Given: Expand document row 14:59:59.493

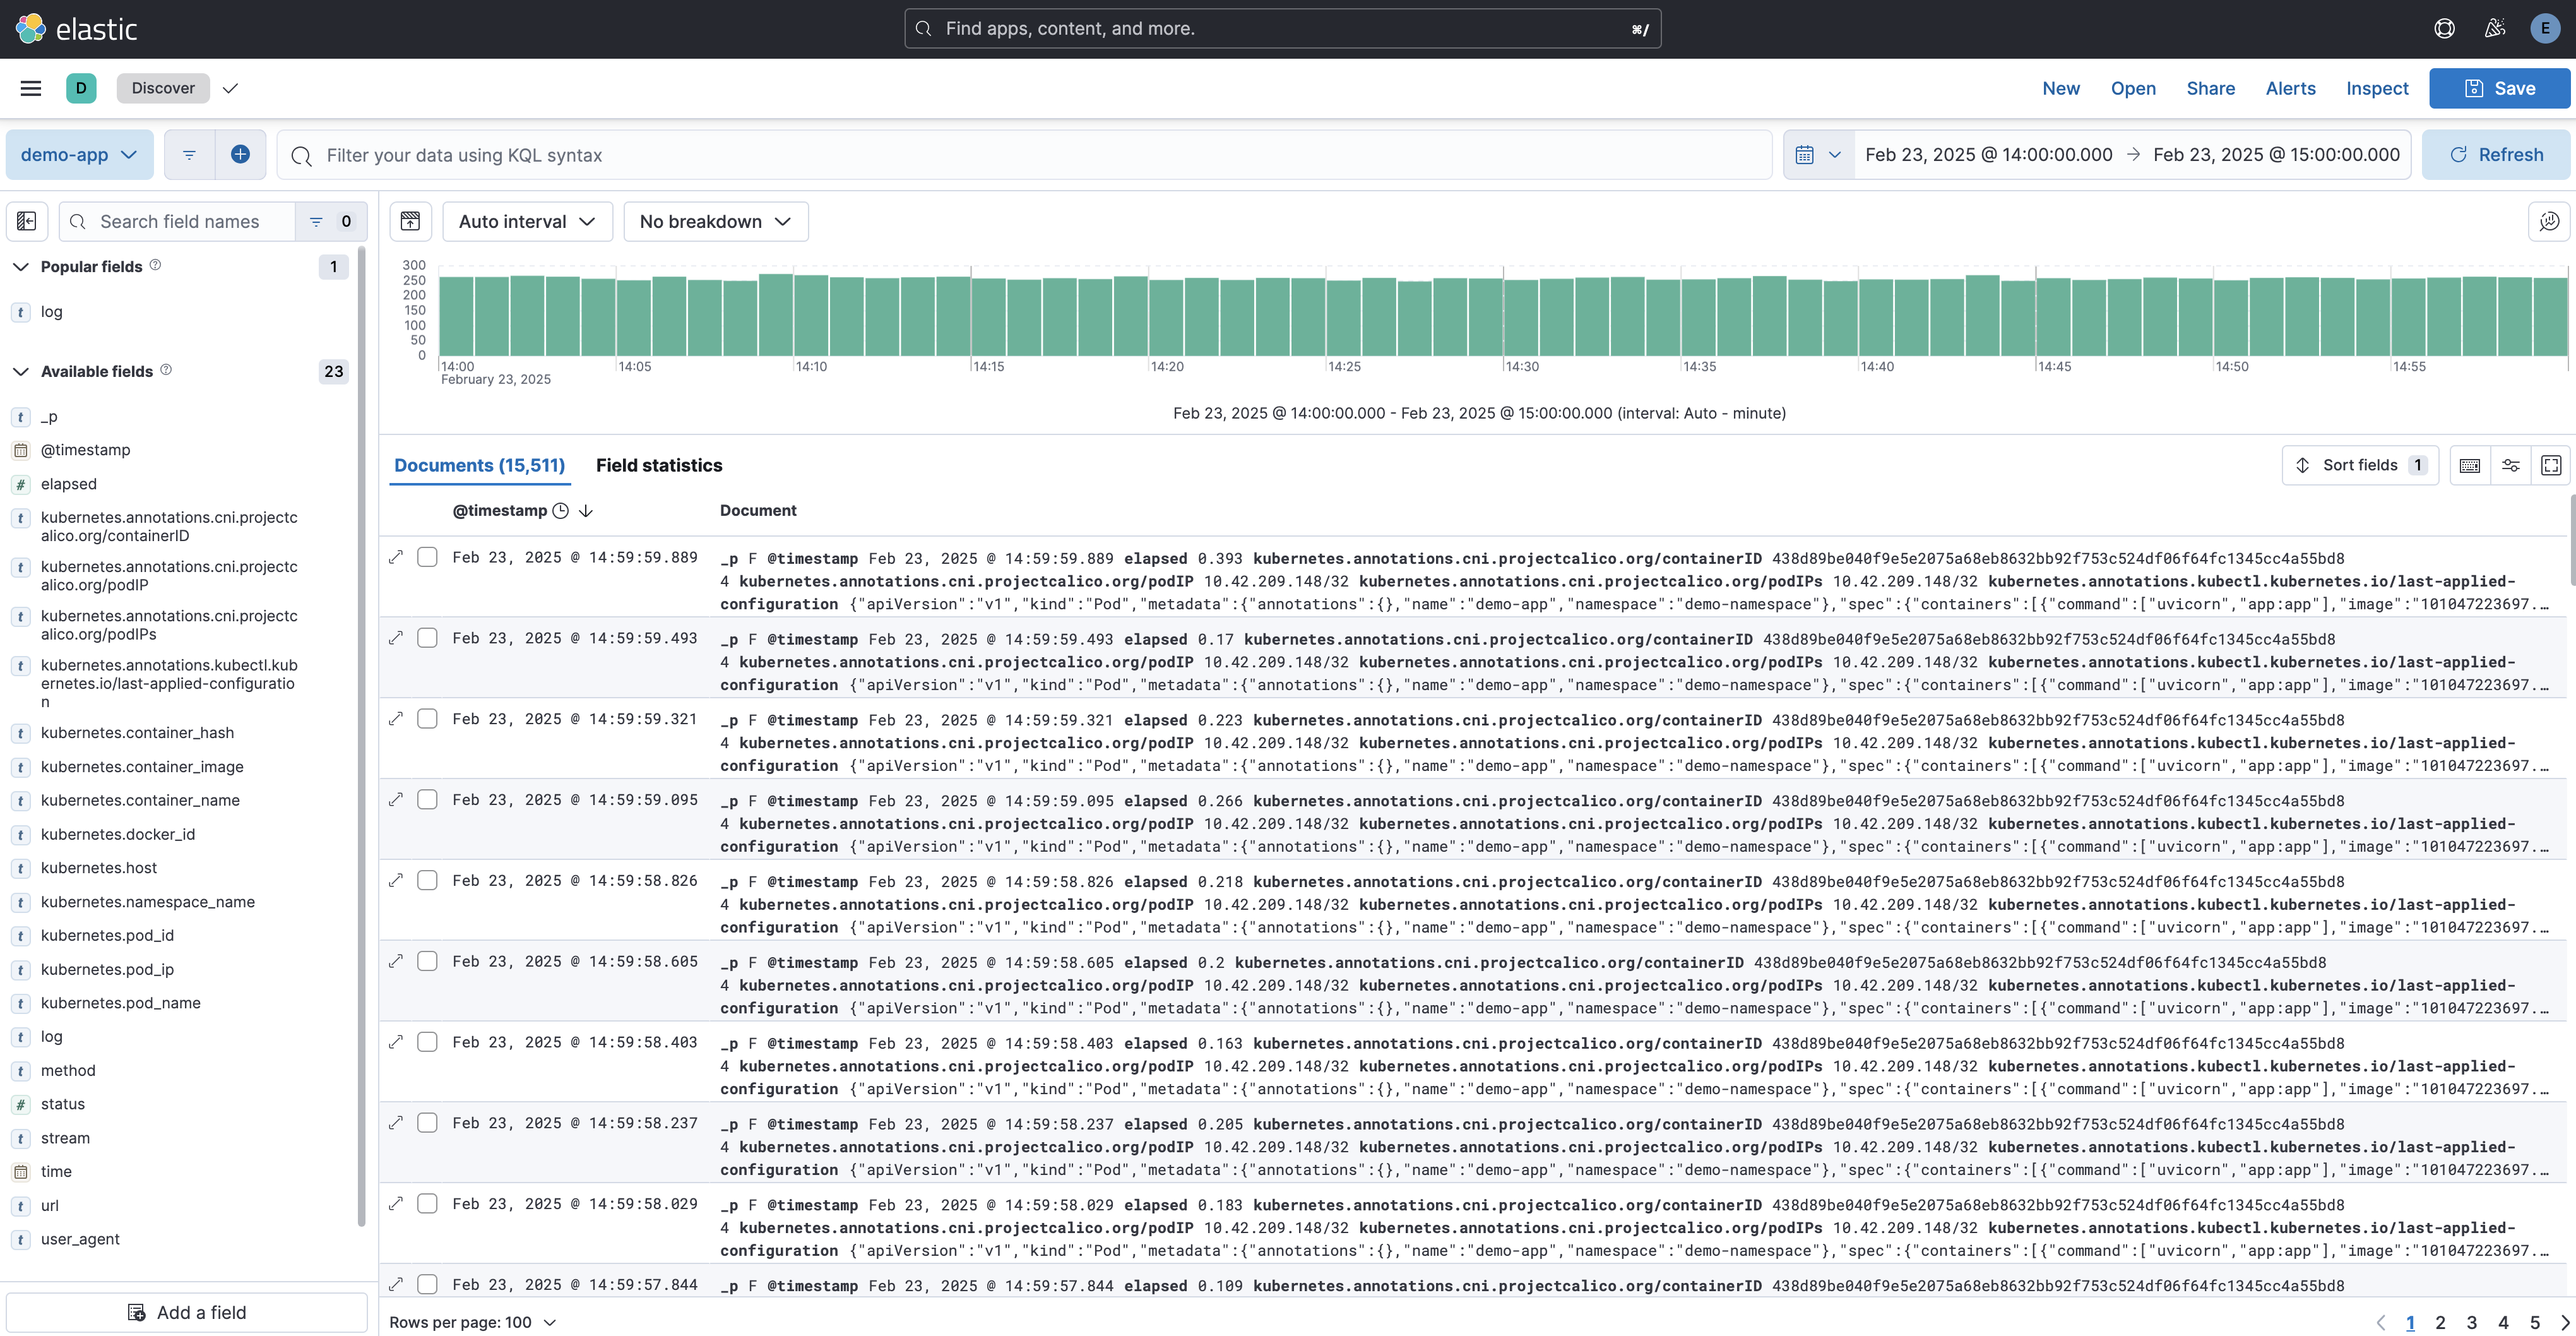Looking at the screenshot, I should [396, 638].
